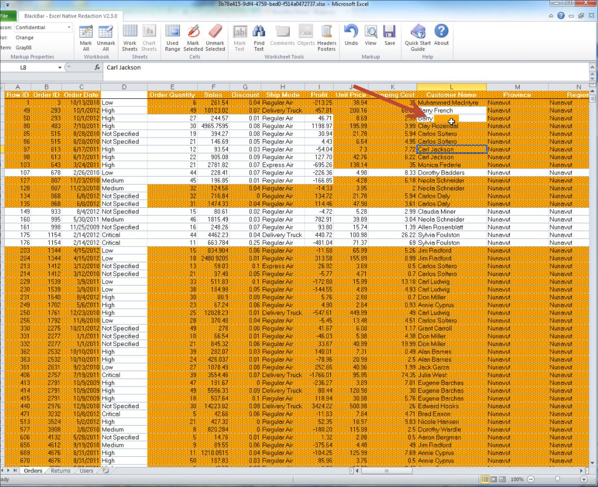Toggle Page Layout view in status bar
Screen dimensions: 598x487
[493, 479]
